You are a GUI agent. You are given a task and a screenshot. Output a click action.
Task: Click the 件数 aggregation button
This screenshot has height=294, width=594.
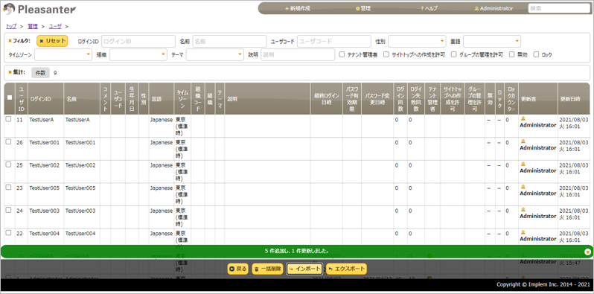[x=40, y=73]
